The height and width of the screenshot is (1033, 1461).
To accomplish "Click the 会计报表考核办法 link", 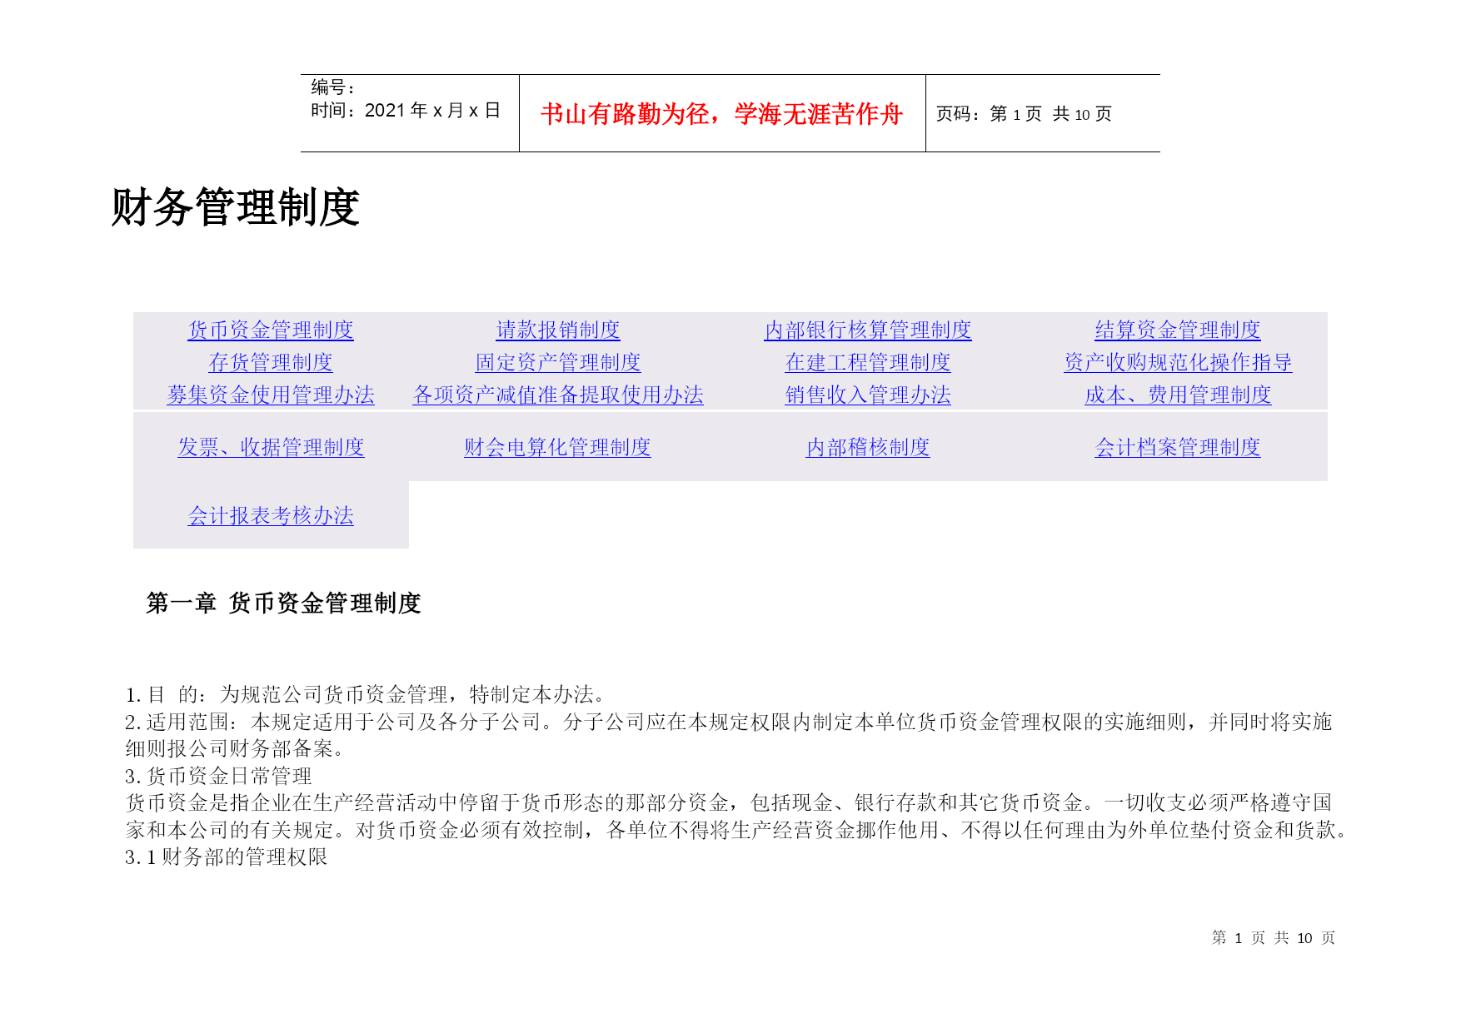I will pos(271,516).
